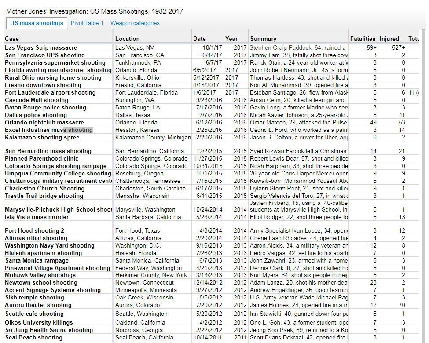Select the Newtown, Connecticut location cell
Viewport: 429px width, 343px height.
[153, 282]
